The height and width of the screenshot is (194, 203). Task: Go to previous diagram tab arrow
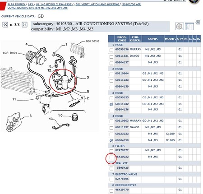pyautogui.click(x=5, y=24)
